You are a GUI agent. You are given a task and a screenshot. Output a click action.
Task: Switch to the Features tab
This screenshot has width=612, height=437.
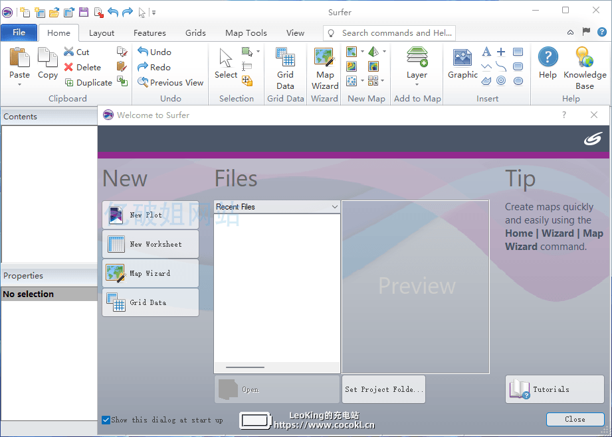tap(150, 33)
